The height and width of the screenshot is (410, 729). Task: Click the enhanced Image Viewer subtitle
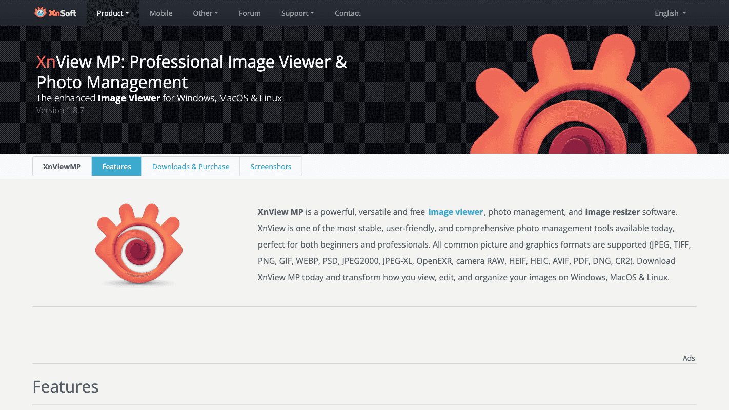pos(159,98)
